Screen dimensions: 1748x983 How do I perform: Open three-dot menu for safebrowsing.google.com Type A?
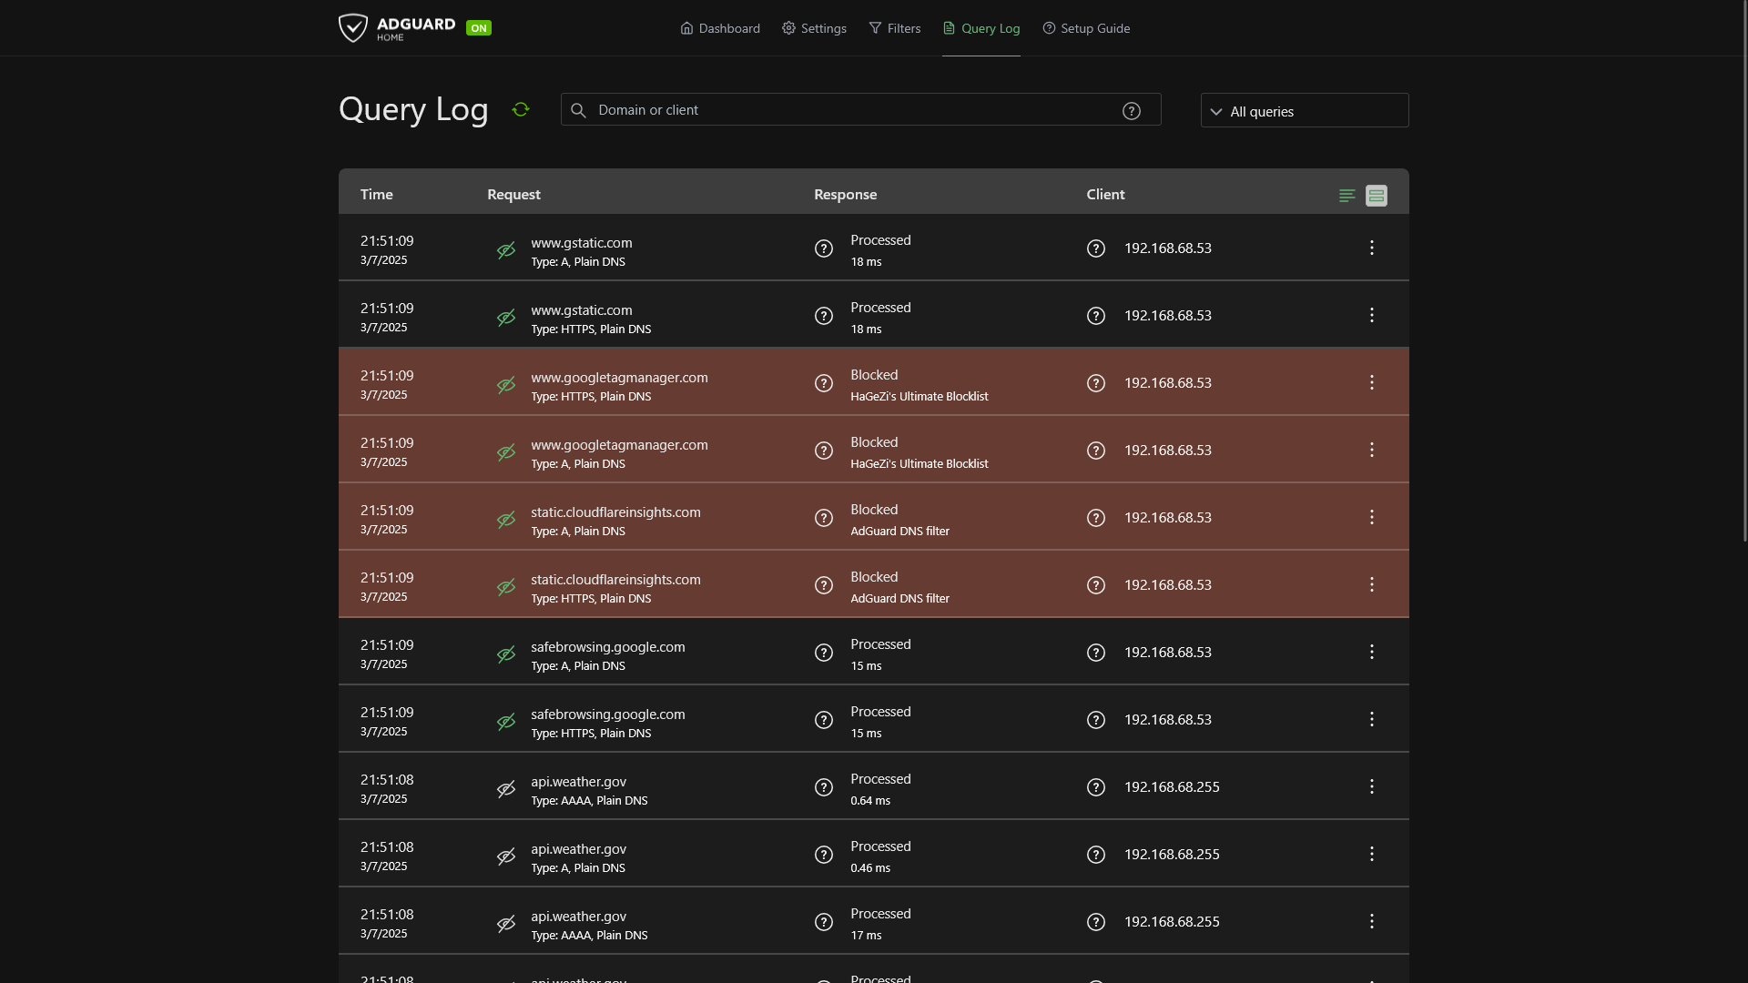(x=1372, y=652)
